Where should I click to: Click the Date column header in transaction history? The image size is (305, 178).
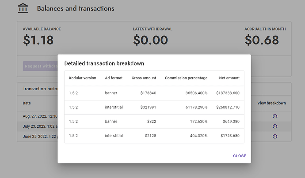[x=27, y=103]
